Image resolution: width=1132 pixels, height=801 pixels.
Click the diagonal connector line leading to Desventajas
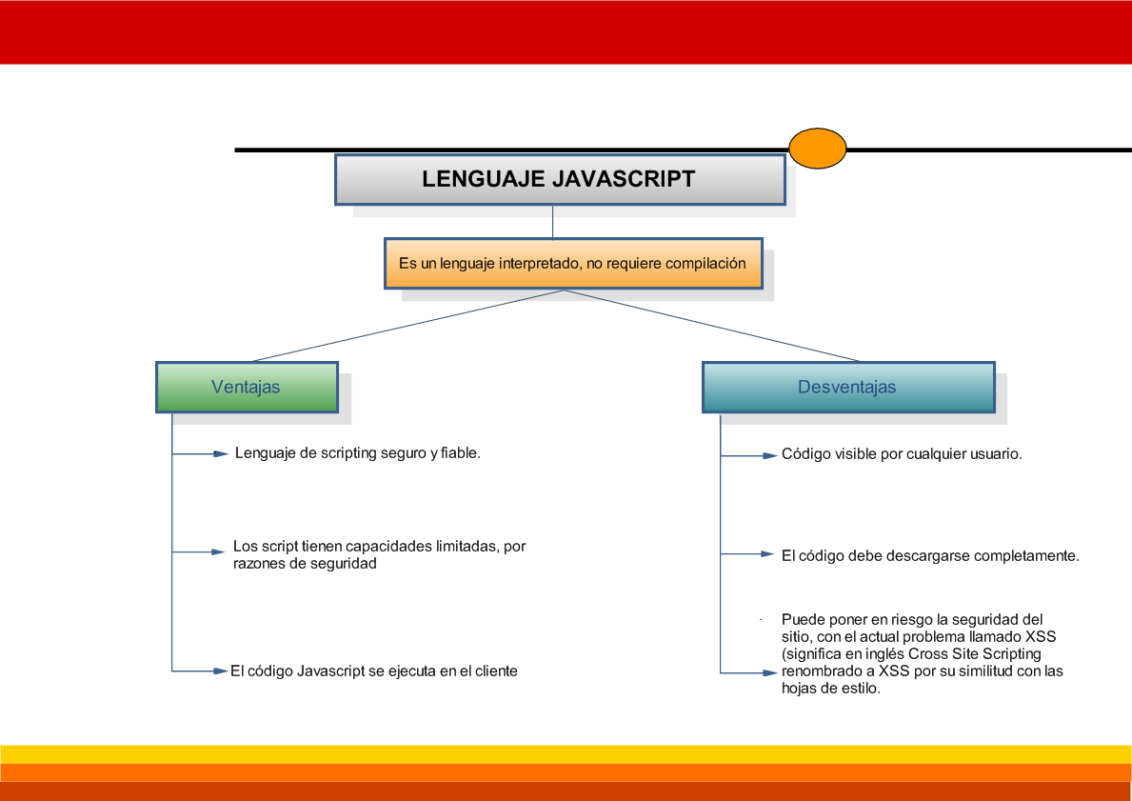(x=714, y=326)
